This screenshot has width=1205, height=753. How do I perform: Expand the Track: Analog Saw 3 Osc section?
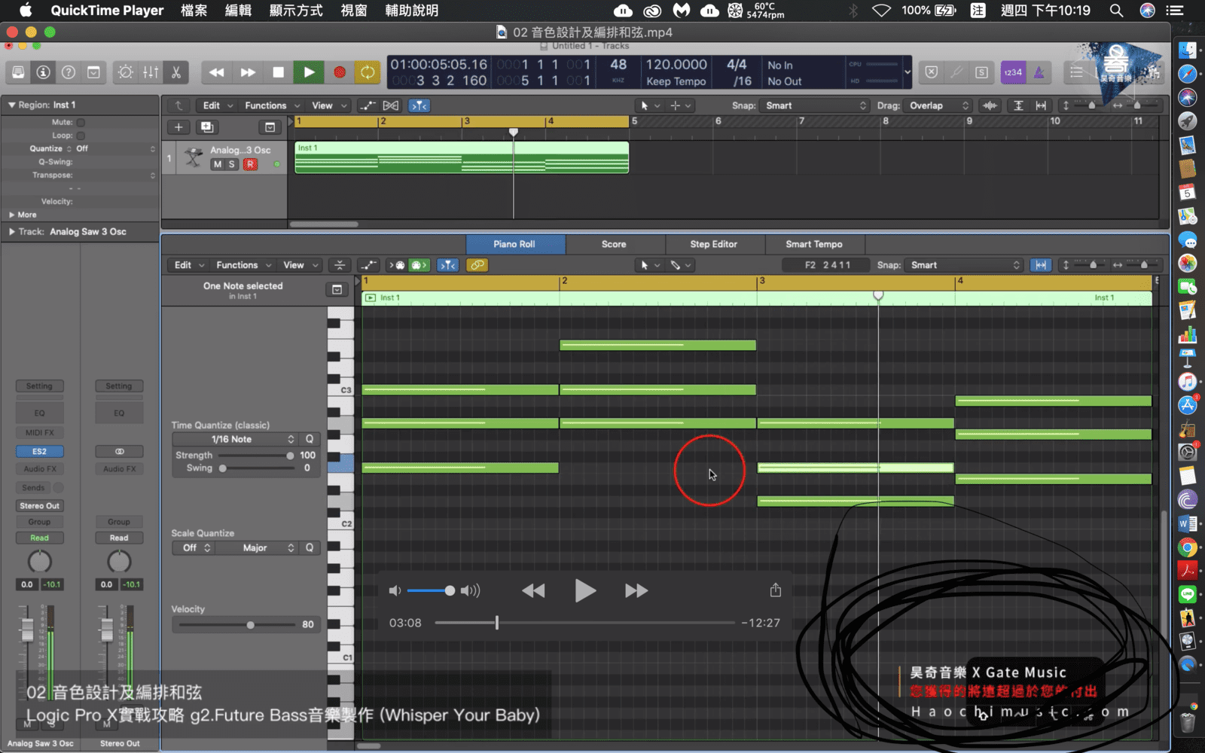coord(12,232)
